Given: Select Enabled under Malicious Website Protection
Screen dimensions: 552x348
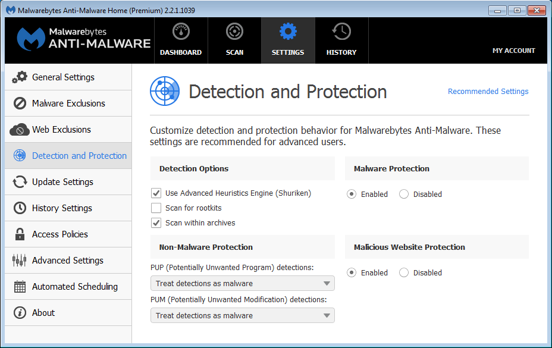Looking at the screenshot, I should (352, 272).
